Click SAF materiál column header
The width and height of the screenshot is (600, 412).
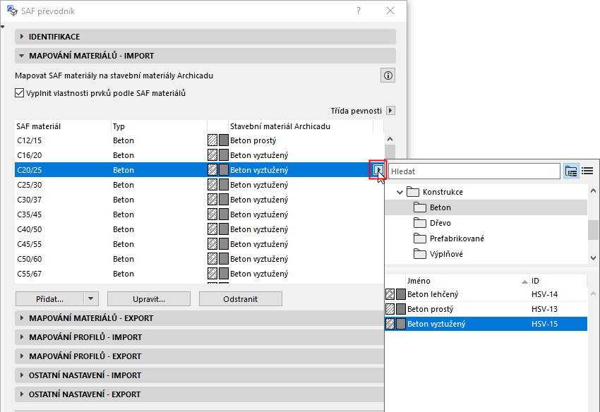click(x=63, y=126)
